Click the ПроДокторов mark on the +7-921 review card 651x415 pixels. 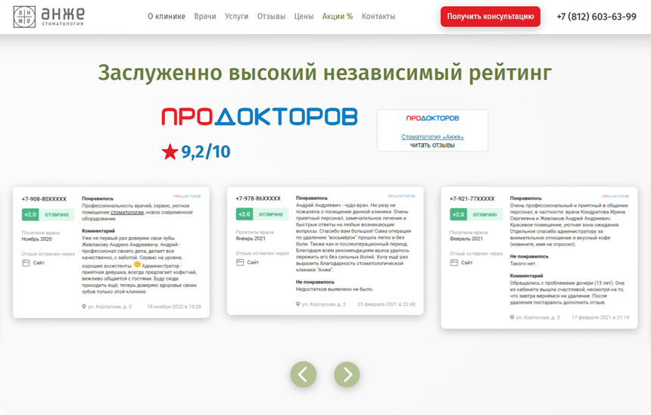[615, 196]
